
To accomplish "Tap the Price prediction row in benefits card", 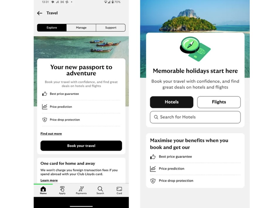I will pyautogui.click(x=195, y=169).
